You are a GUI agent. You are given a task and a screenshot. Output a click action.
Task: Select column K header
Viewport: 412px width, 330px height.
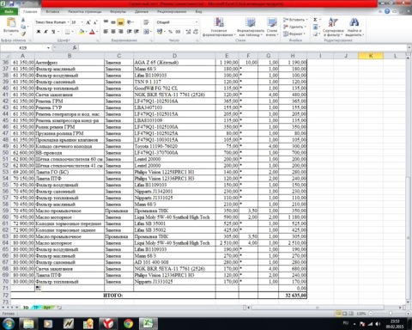coord(371,56)
